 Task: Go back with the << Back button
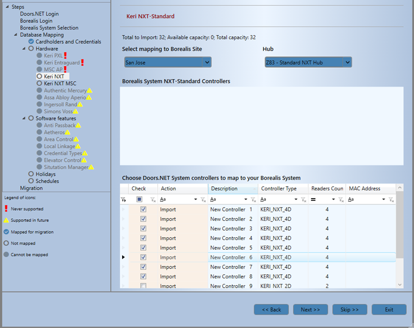tap(271, 309)
